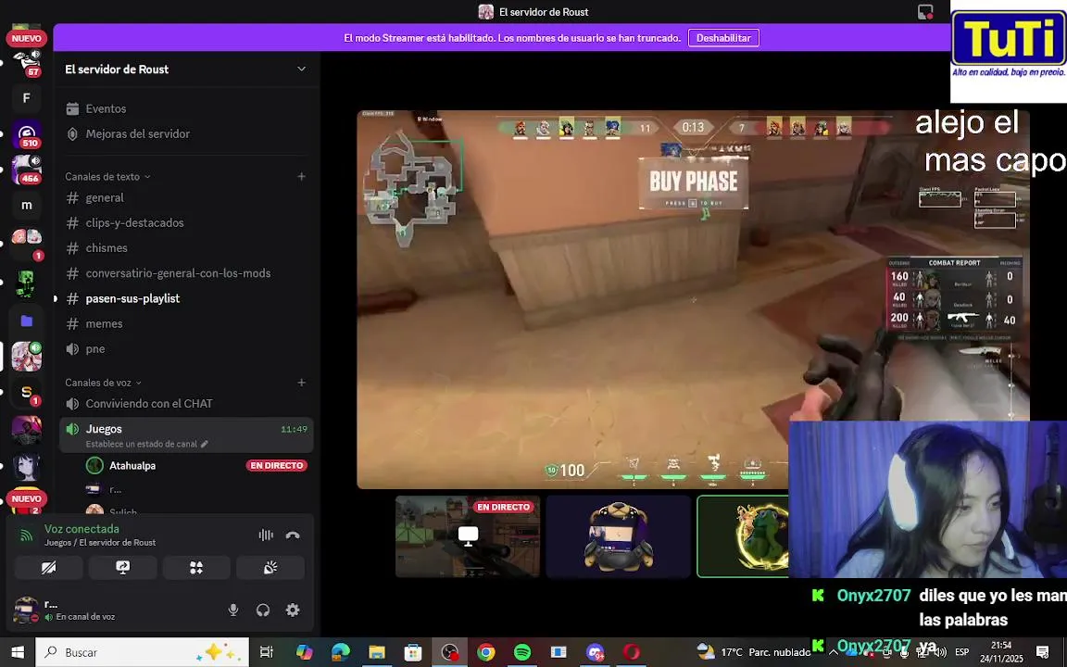Image resolution: width=1067 pixels, height=667 pixels.
Task: Select the Juegos voice channel
Action: pos(186,434)
